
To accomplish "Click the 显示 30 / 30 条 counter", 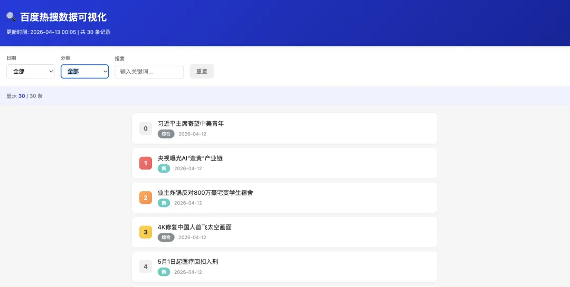I will tap(25, 96).
